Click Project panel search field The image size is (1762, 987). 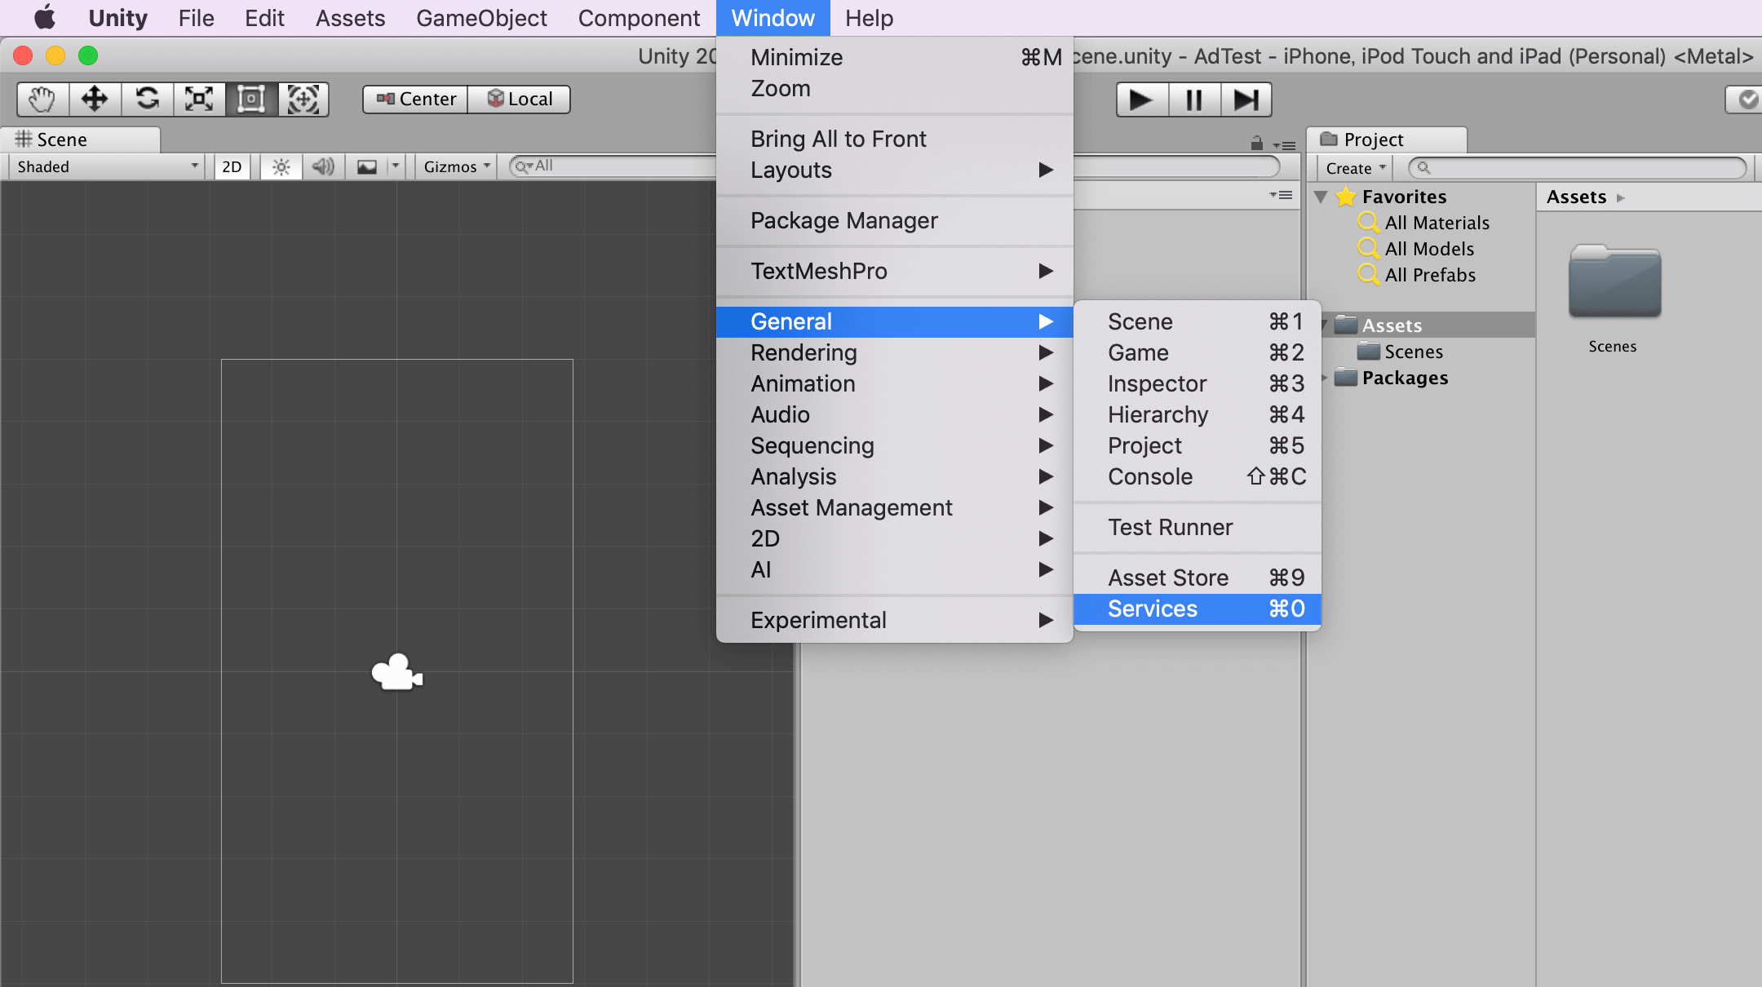[1578, 168]
